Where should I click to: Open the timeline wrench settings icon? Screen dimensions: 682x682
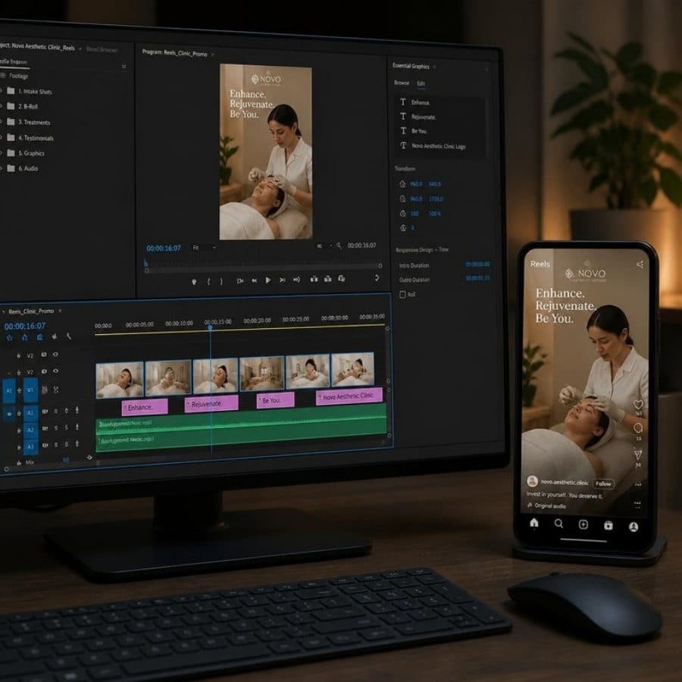69,336
